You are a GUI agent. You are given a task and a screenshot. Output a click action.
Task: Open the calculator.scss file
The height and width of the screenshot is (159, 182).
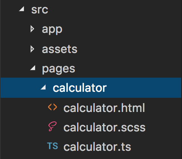104,127
